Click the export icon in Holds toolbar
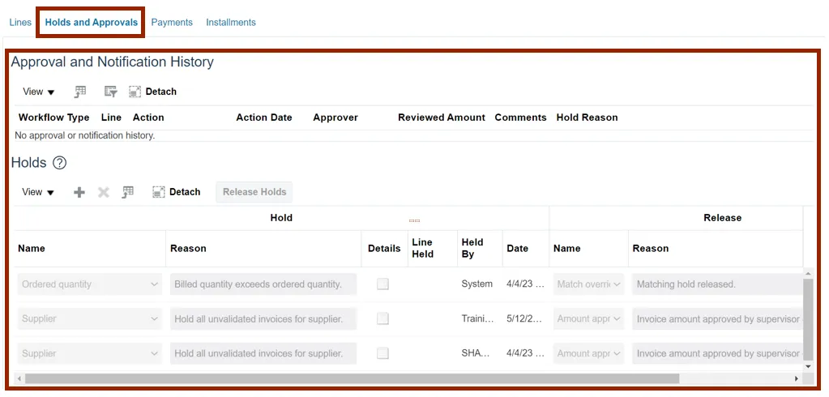The width and height of the screenshot is (829, 397). point(128,192)
